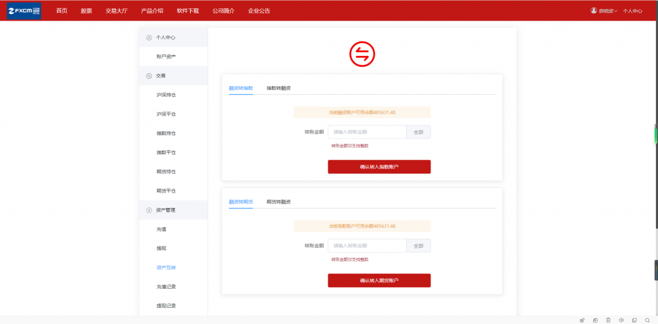Collapse the 个人中心 sidebar section header
This screenshot has height=324, width=658.
tap(173, 37)
